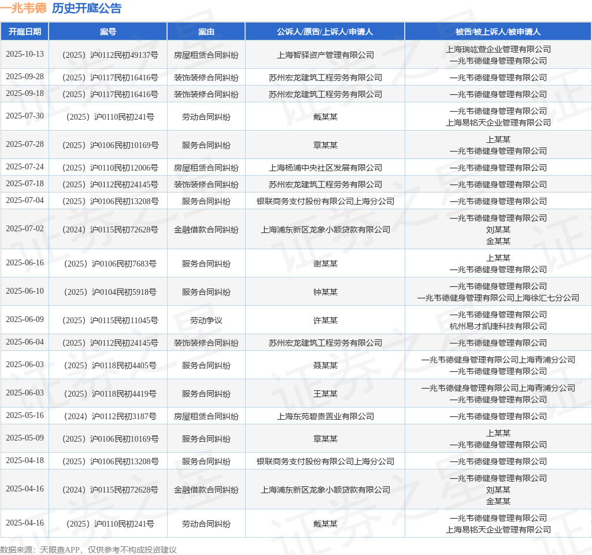Click the 历史开庭公告 heading
This screenshot has height=555, width=592.
coord(87,8)
